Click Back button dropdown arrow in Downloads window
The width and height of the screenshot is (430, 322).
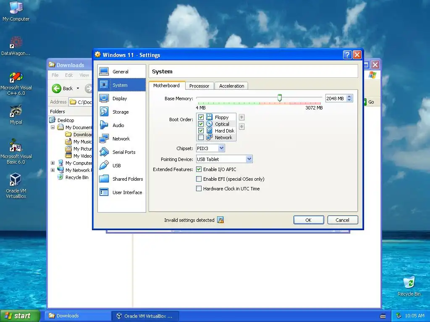pyautogui.click(x=78, y=88)
